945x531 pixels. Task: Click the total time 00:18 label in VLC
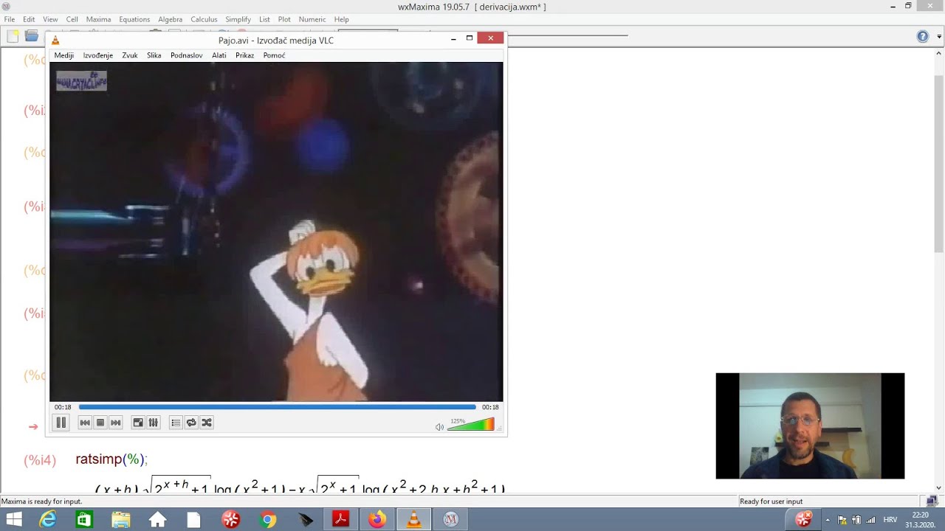[490, 407]
